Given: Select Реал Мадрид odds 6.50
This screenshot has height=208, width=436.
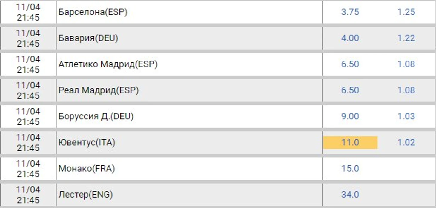Looking at the screenshot, I should pos(350,90).
